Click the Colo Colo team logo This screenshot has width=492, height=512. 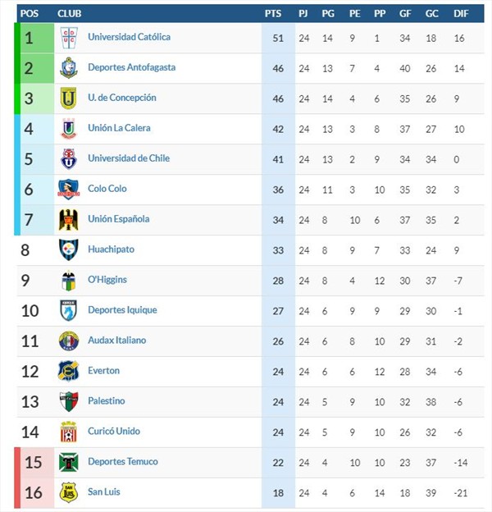coord(69,190)
